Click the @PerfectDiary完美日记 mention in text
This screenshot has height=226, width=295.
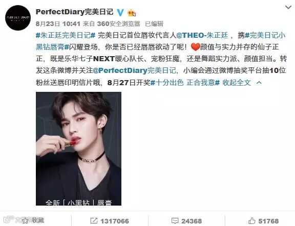click(x=134, y=70)
